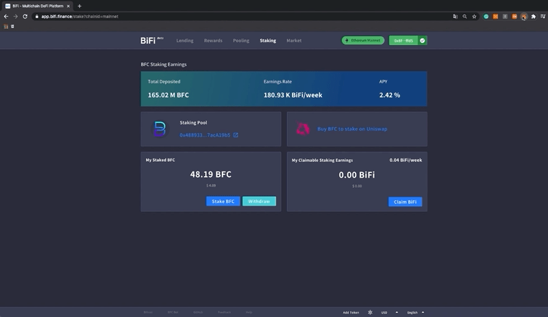Image resolution: width=548 pixels, height=317 pixels.
Task: Open the Feedback footer link
Action: pyautogui.click(x=224, y=312)
